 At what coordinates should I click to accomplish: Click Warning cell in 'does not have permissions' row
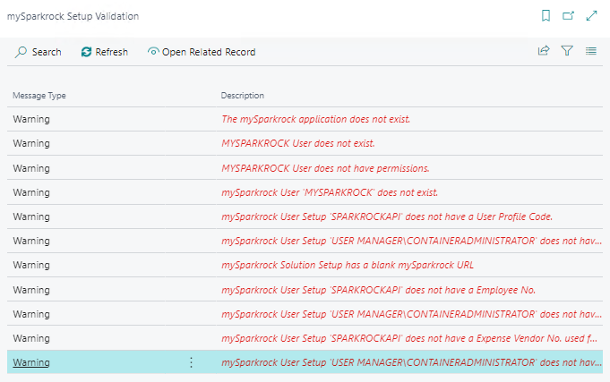(x=31, y=168)
